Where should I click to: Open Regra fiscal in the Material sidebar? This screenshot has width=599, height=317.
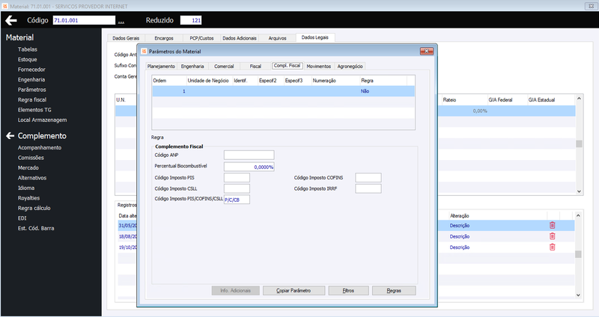point(32,99)
